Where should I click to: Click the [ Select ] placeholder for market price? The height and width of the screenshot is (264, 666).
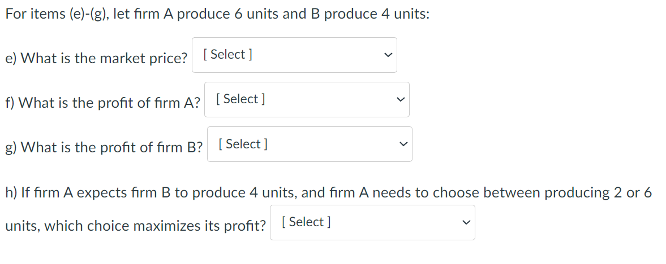click(x=227, y=54)
